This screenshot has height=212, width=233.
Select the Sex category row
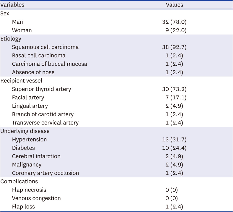pyautogui.click(x=5, y=14)
